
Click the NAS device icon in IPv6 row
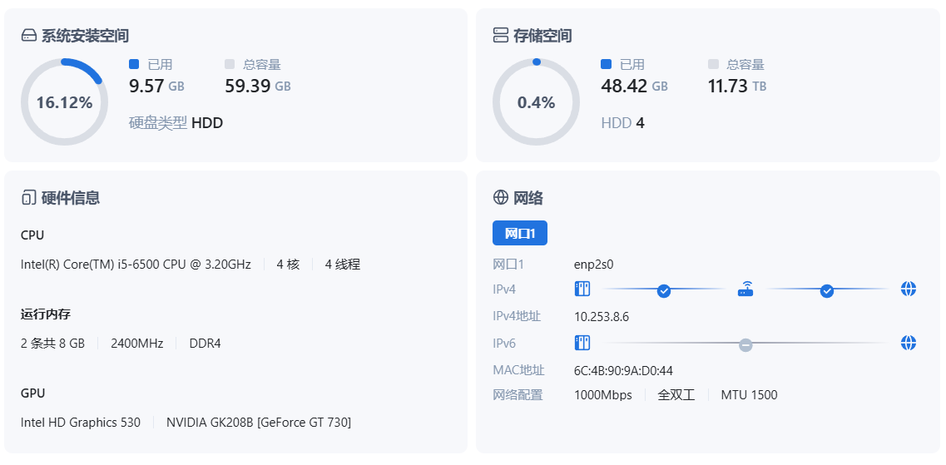tap(582, 343)
